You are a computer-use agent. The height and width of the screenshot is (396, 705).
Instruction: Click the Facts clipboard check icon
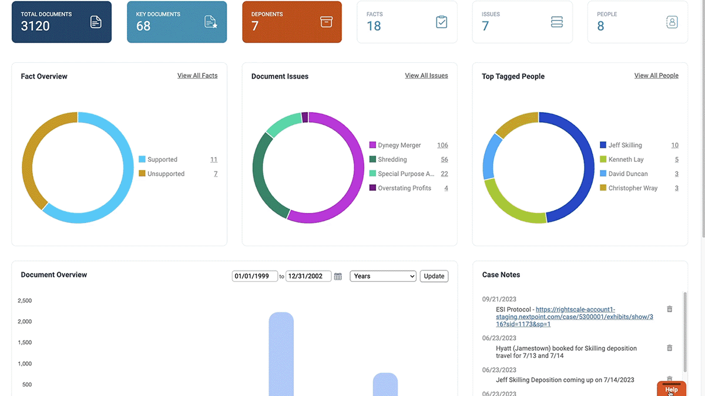pyautogui.click(x=441, y=22)
